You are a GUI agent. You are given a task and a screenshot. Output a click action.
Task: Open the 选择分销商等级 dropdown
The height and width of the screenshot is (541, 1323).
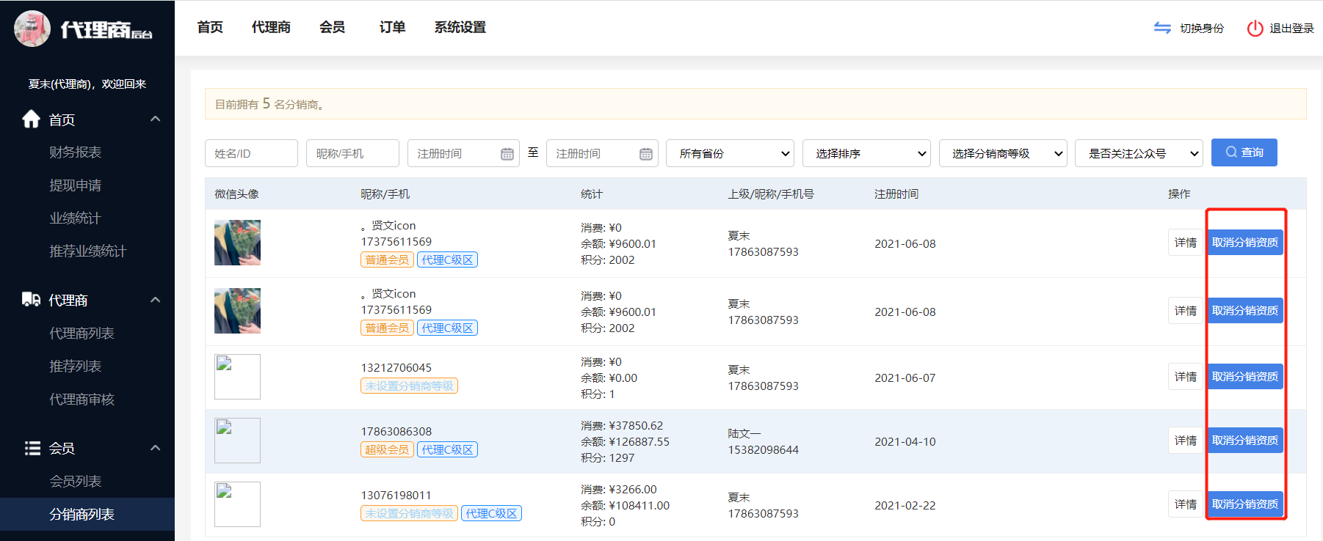(1002, 153)
